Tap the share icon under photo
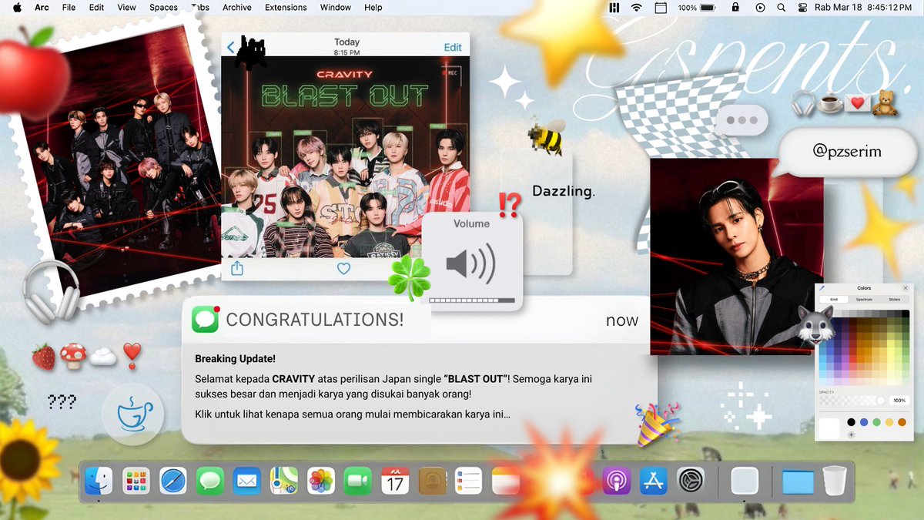Screen dimensions: 924x520 237,268
